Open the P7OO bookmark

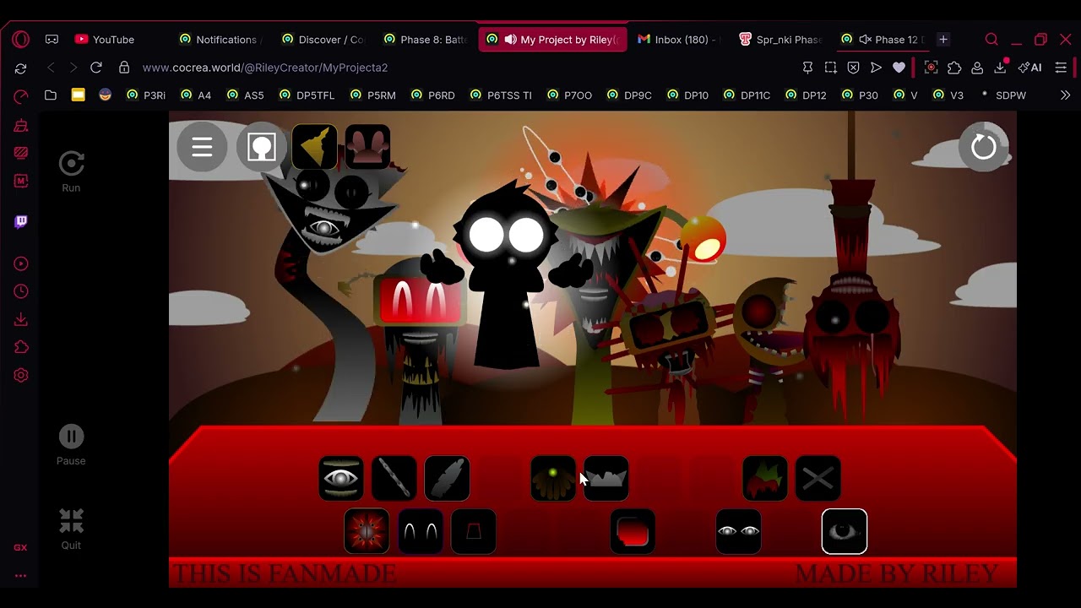pos(570,95)
